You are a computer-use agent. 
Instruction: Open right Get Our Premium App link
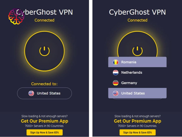[137, 121]
